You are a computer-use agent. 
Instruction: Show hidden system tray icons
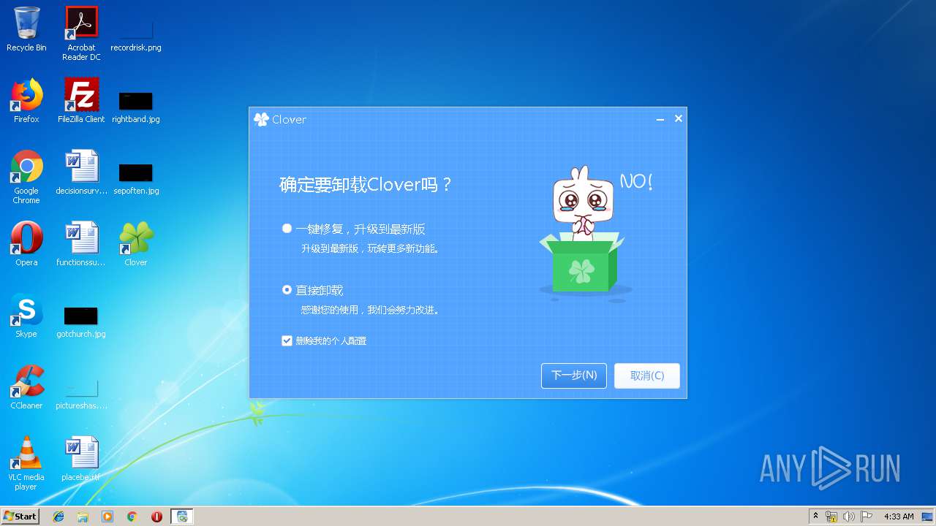(x=815, y=516)
